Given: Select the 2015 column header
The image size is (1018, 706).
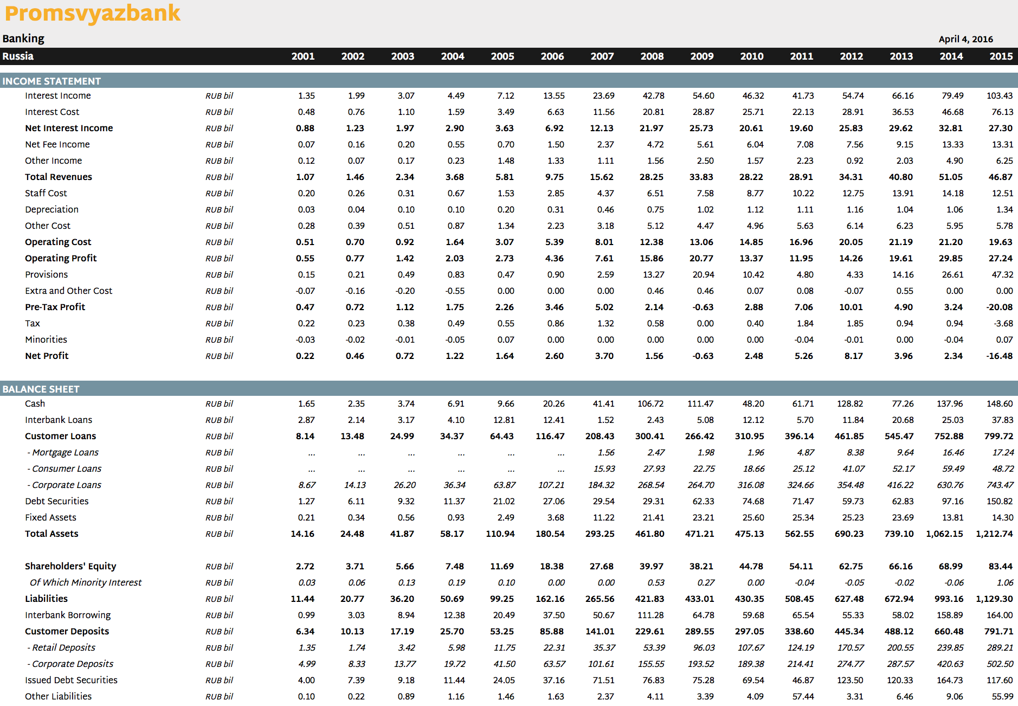Looking at the screenshot, I should (1001, 56).
